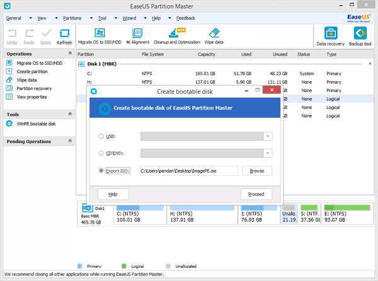Start Partition recovery from Operations panel
The height and width of the screenshot is (281, 378).
34,88
